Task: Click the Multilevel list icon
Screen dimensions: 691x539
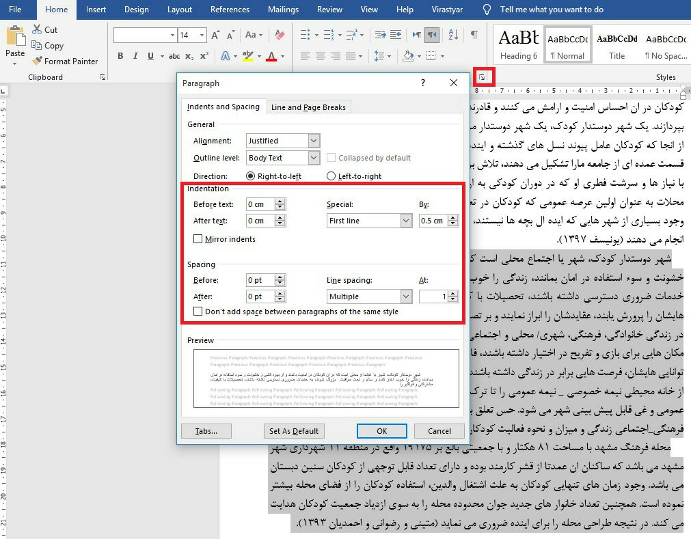Action: (352, 35)
